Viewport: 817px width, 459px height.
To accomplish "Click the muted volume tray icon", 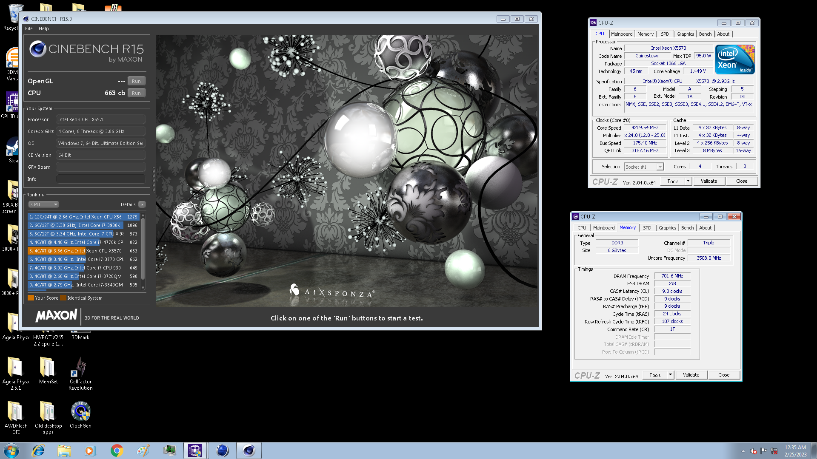I will click(x=753, y=451).
